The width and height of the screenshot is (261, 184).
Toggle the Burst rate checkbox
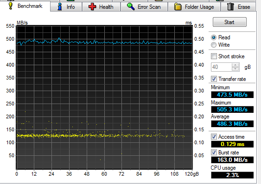[214, 153]
